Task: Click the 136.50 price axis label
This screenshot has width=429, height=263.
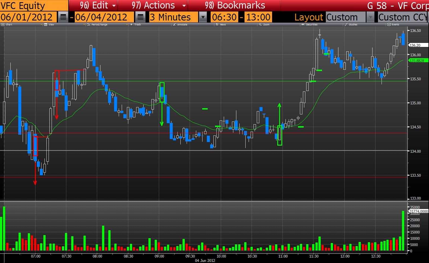Action: (x=416, y=31)
